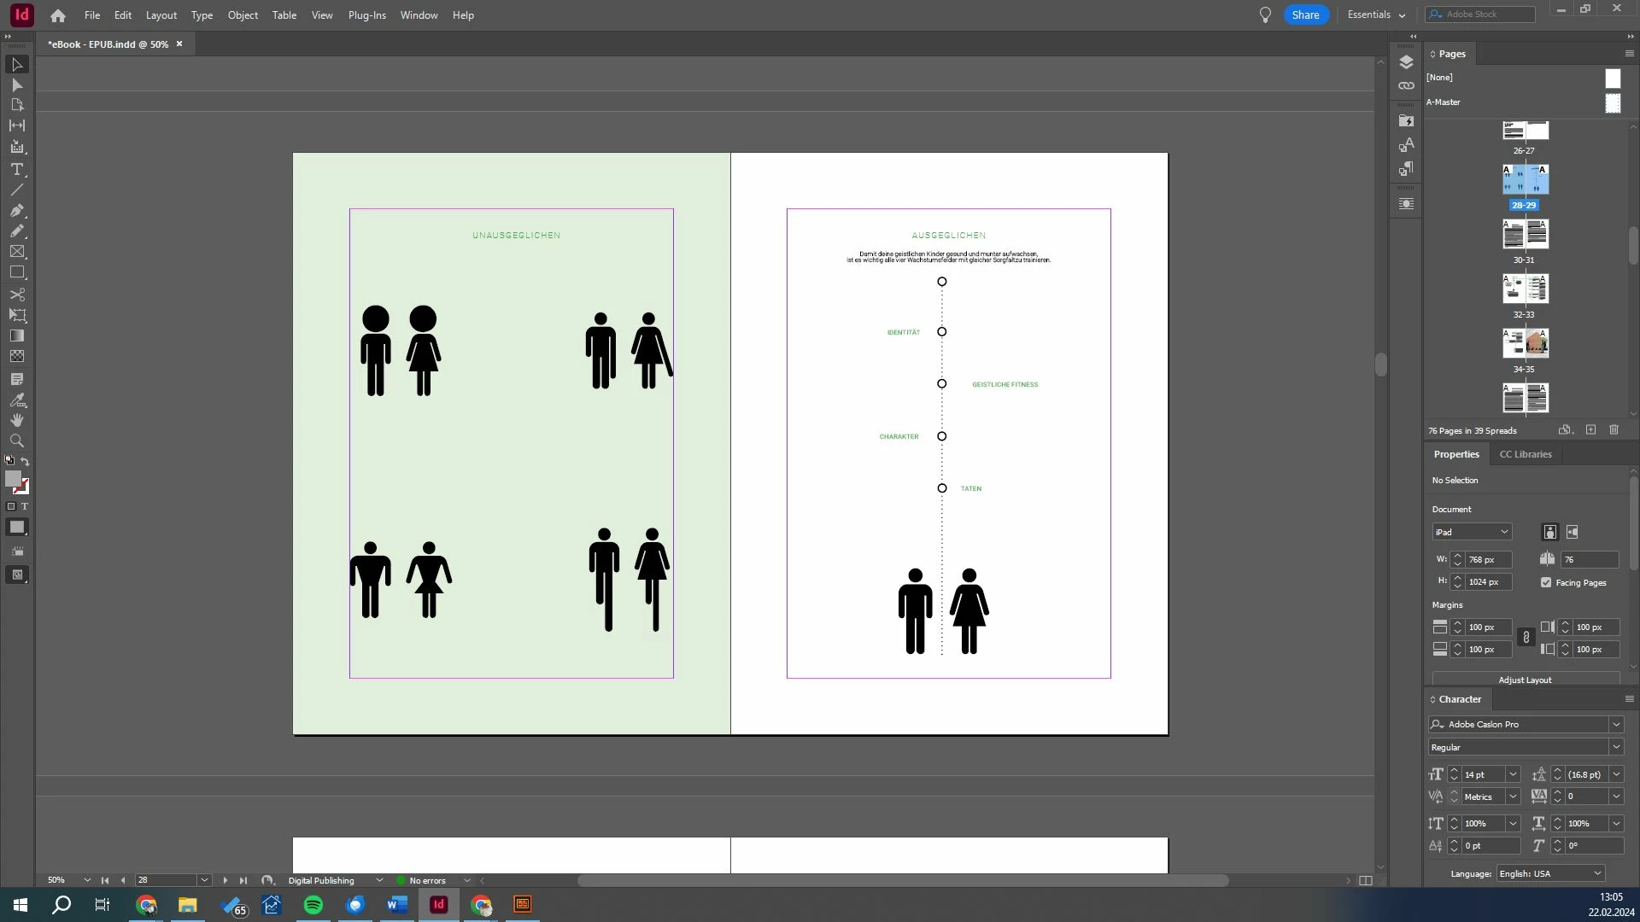Open the Layers panel icon
Screen dimensions: 1640x922
[x=1406, y=62]
